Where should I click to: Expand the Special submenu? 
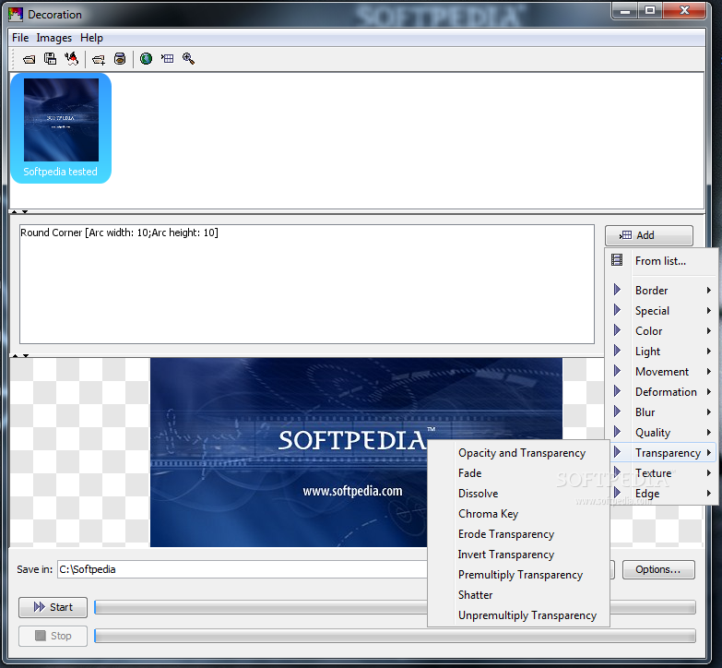(x=661, y=311)
